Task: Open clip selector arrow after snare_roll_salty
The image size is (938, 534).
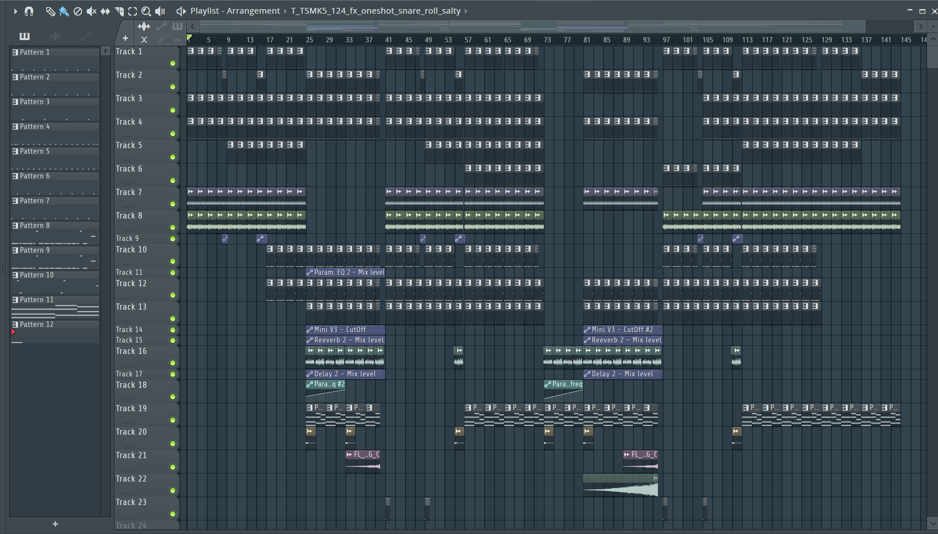Action: (x=466, y=11)
